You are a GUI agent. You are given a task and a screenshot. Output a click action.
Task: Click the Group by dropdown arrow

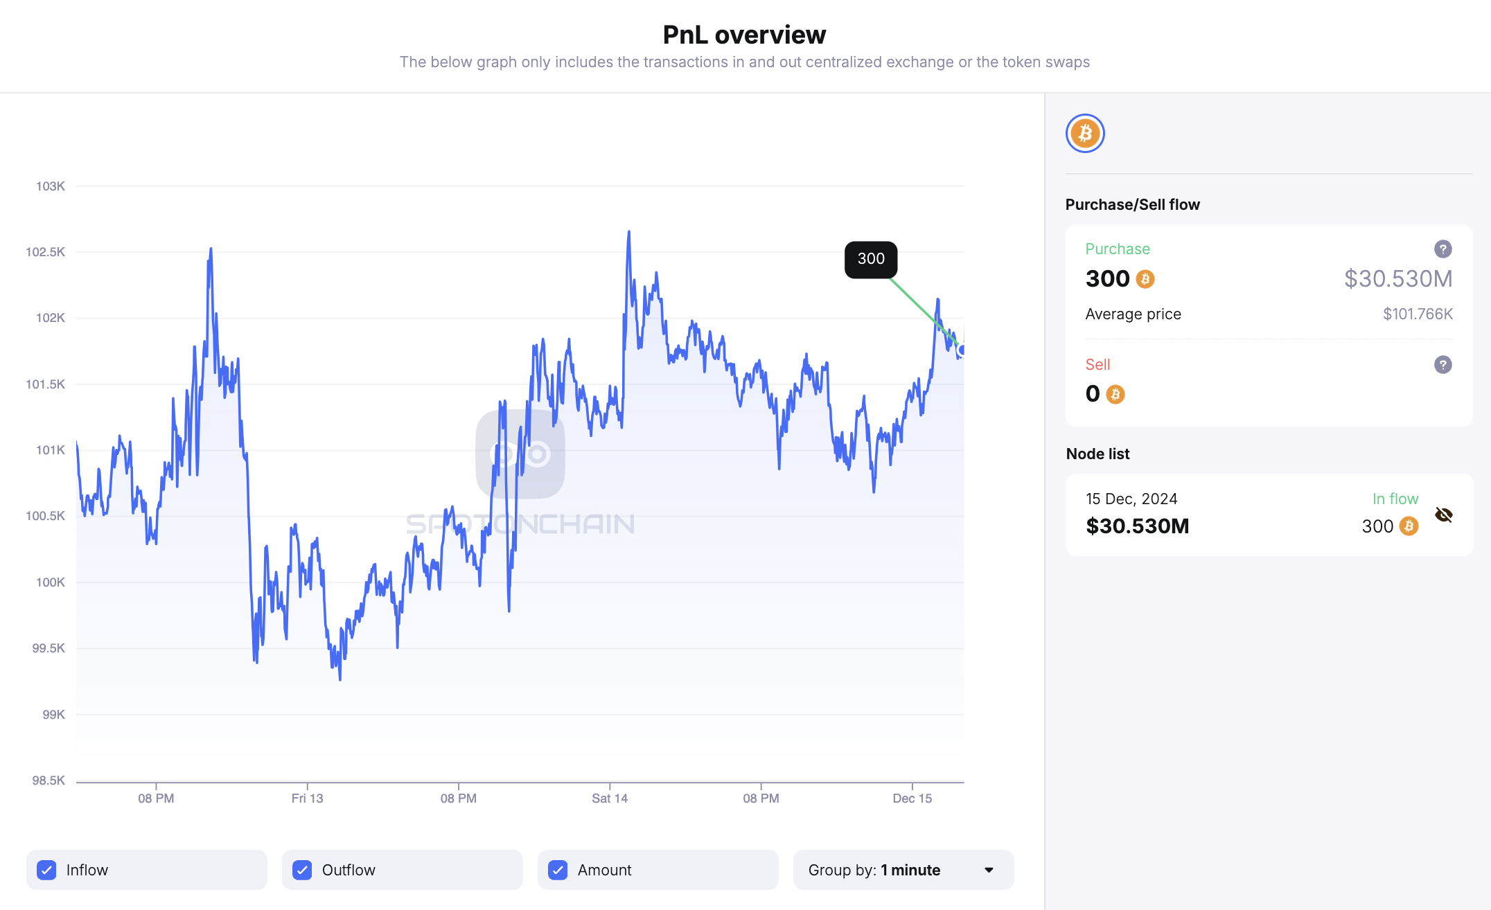pos(989,870)
